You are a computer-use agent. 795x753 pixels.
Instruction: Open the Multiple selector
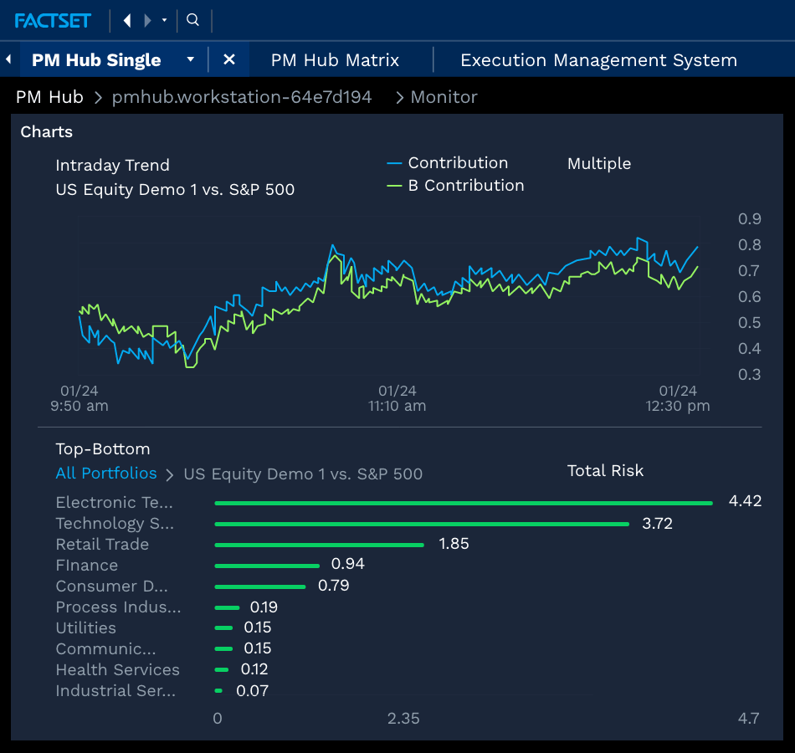[x=599, y=163]
